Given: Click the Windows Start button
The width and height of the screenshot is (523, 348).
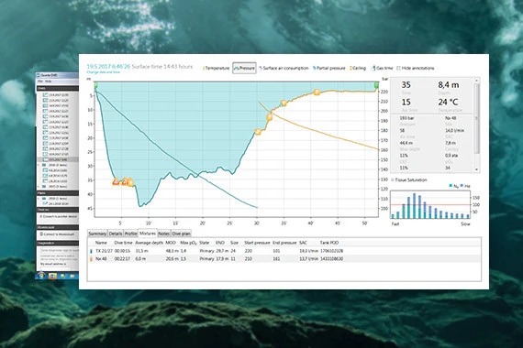Looking at the screenshot, I should 41,276.
